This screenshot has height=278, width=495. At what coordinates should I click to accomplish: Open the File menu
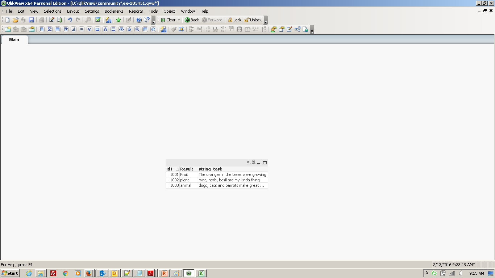[9, 11]
